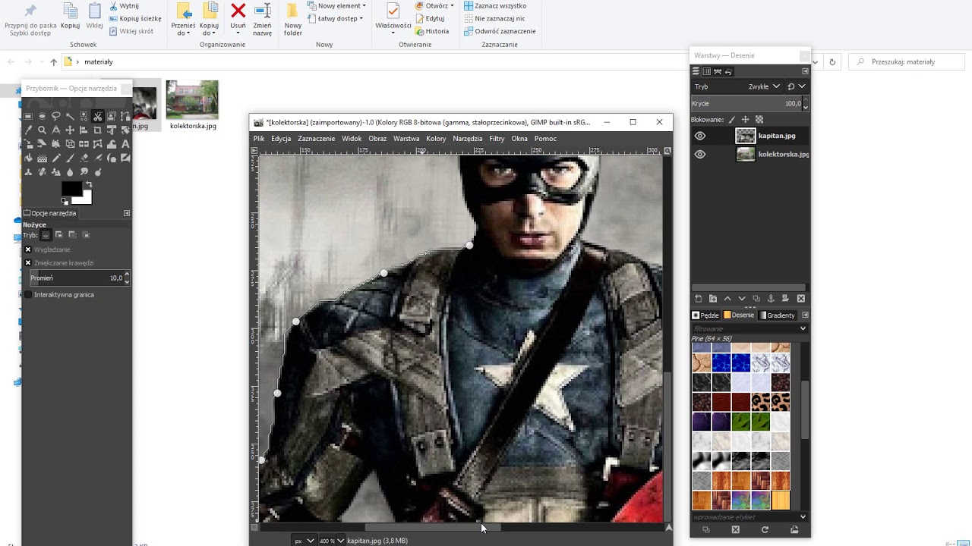Click Odwróć zaznaczenie in Explorer
The image size is (972, 546).
(500, 31)
